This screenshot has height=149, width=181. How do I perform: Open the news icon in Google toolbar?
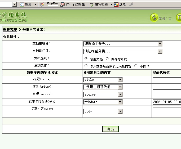click(x=42, y=4)
